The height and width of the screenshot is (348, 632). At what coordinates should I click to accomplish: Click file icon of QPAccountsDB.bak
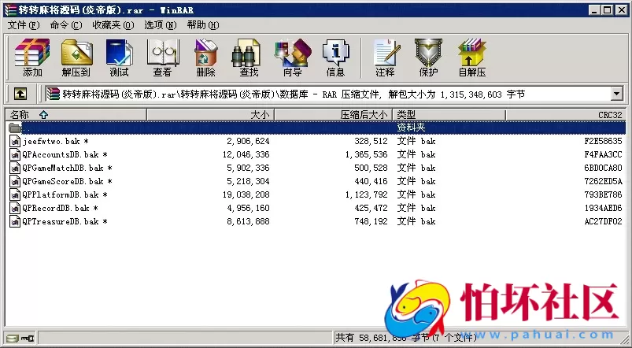[x=15, y=154]
